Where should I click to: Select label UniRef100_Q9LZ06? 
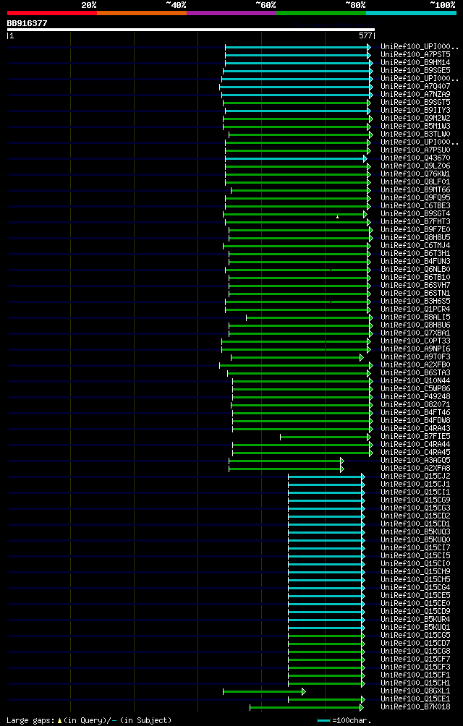point(415,166)
